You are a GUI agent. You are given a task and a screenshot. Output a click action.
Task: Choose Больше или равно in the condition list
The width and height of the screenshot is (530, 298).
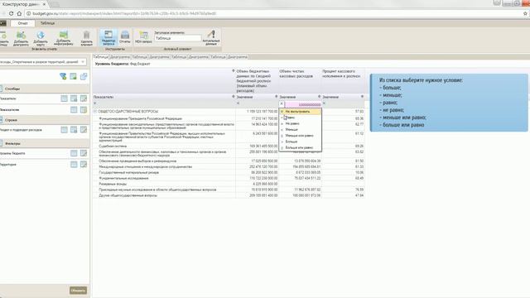coord(300,148)
